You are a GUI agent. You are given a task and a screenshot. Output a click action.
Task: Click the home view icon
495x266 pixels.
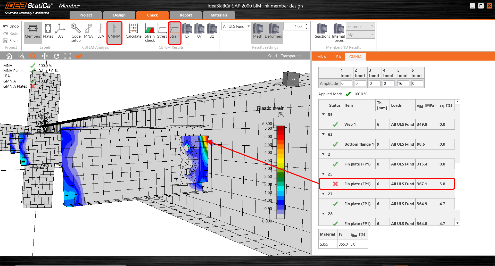coord(9,56)
